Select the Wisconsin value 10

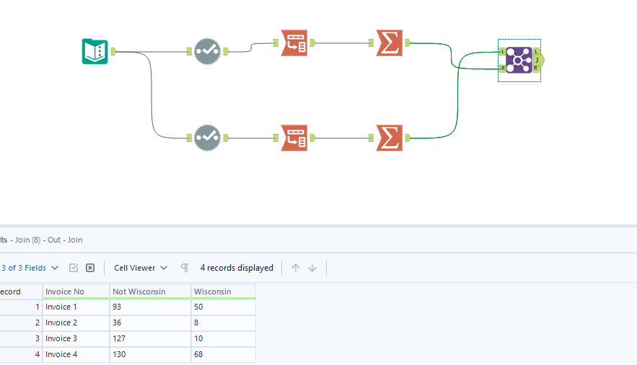coord(224,338)
